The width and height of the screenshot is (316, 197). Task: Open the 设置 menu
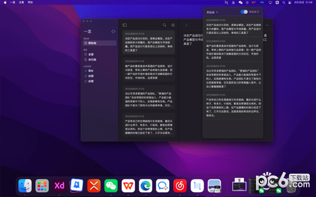pyautogui.click(x=22, y=3)
